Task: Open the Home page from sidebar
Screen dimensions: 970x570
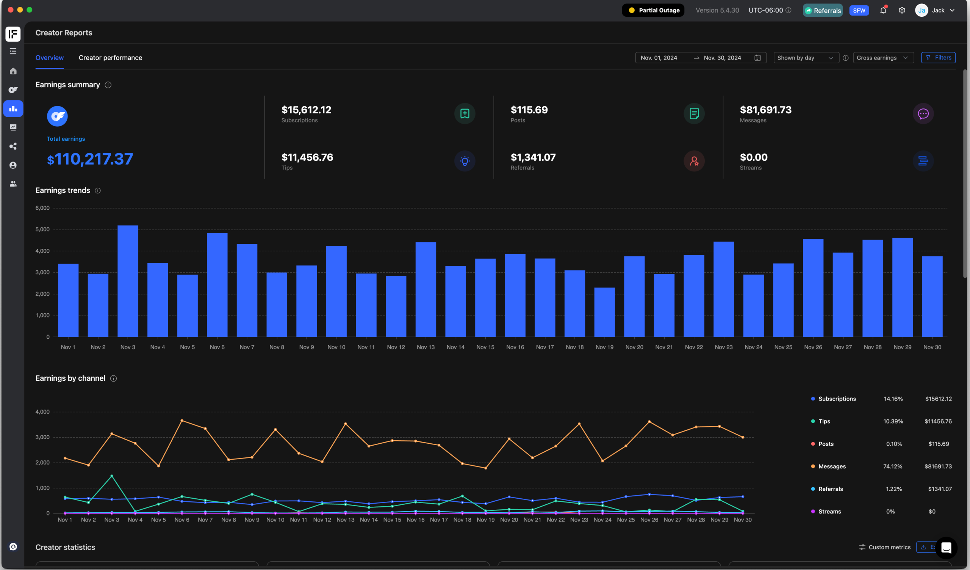Action: click(x=13, y=71)
